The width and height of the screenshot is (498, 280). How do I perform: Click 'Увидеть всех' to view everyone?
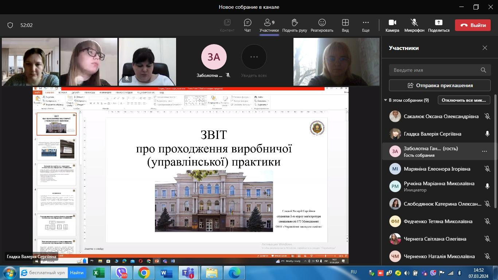point(254,61)
